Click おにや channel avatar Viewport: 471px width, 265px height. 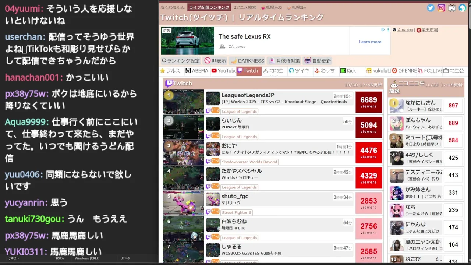click(x=213, y=149)
